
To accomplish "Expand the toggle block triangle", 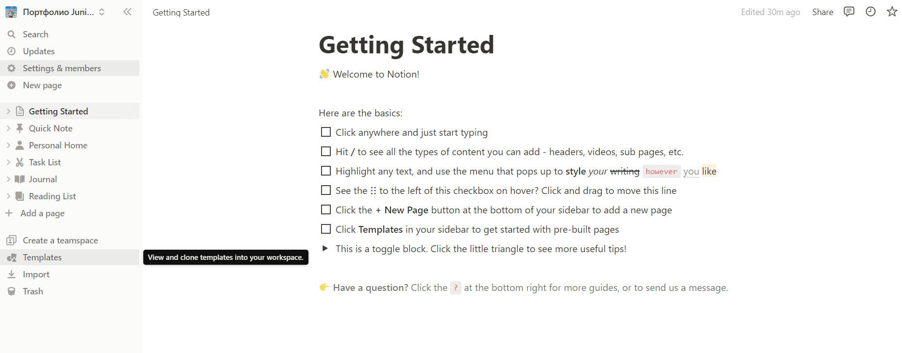I will coord(325,248).
